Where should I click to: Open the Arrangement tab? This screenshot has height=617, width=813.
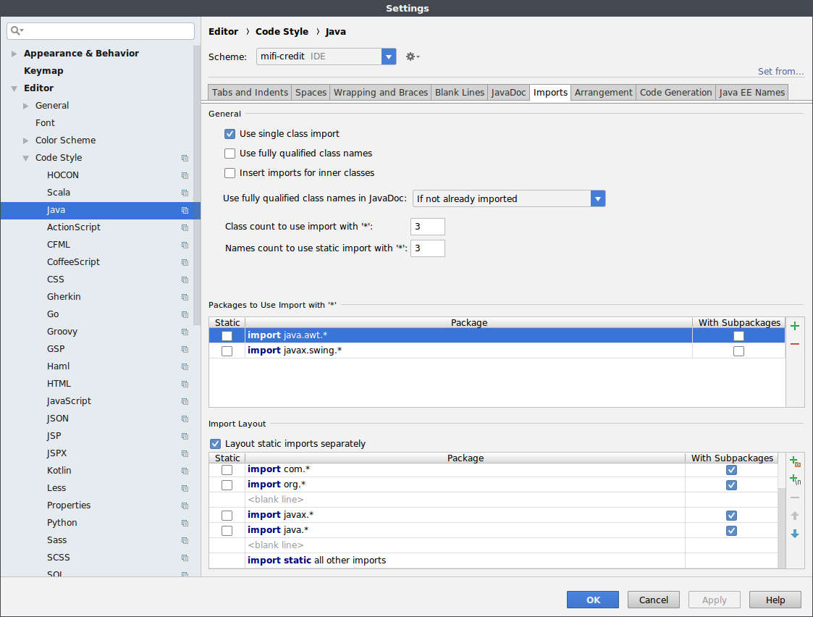[x=604, y=92]
